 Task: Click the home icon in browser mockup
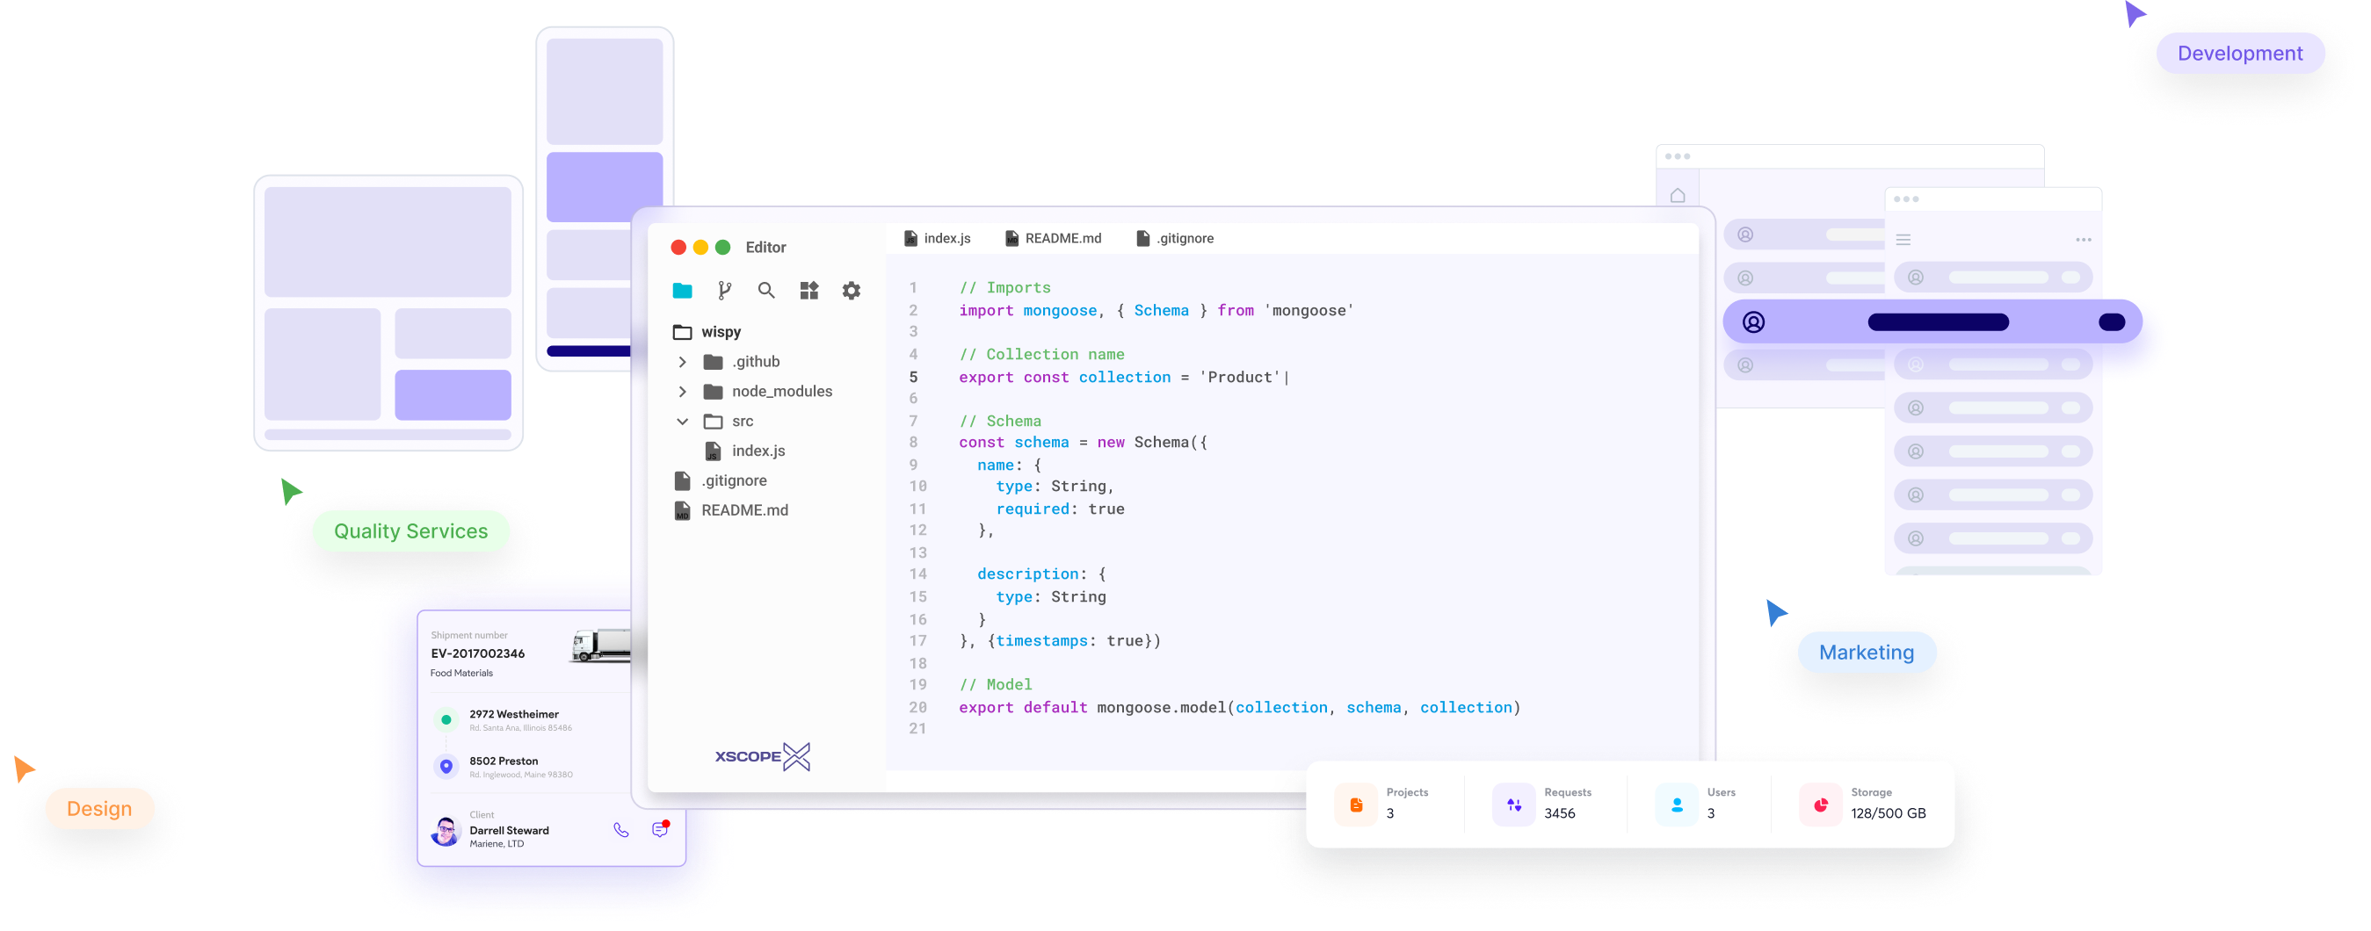(1678, 196)
